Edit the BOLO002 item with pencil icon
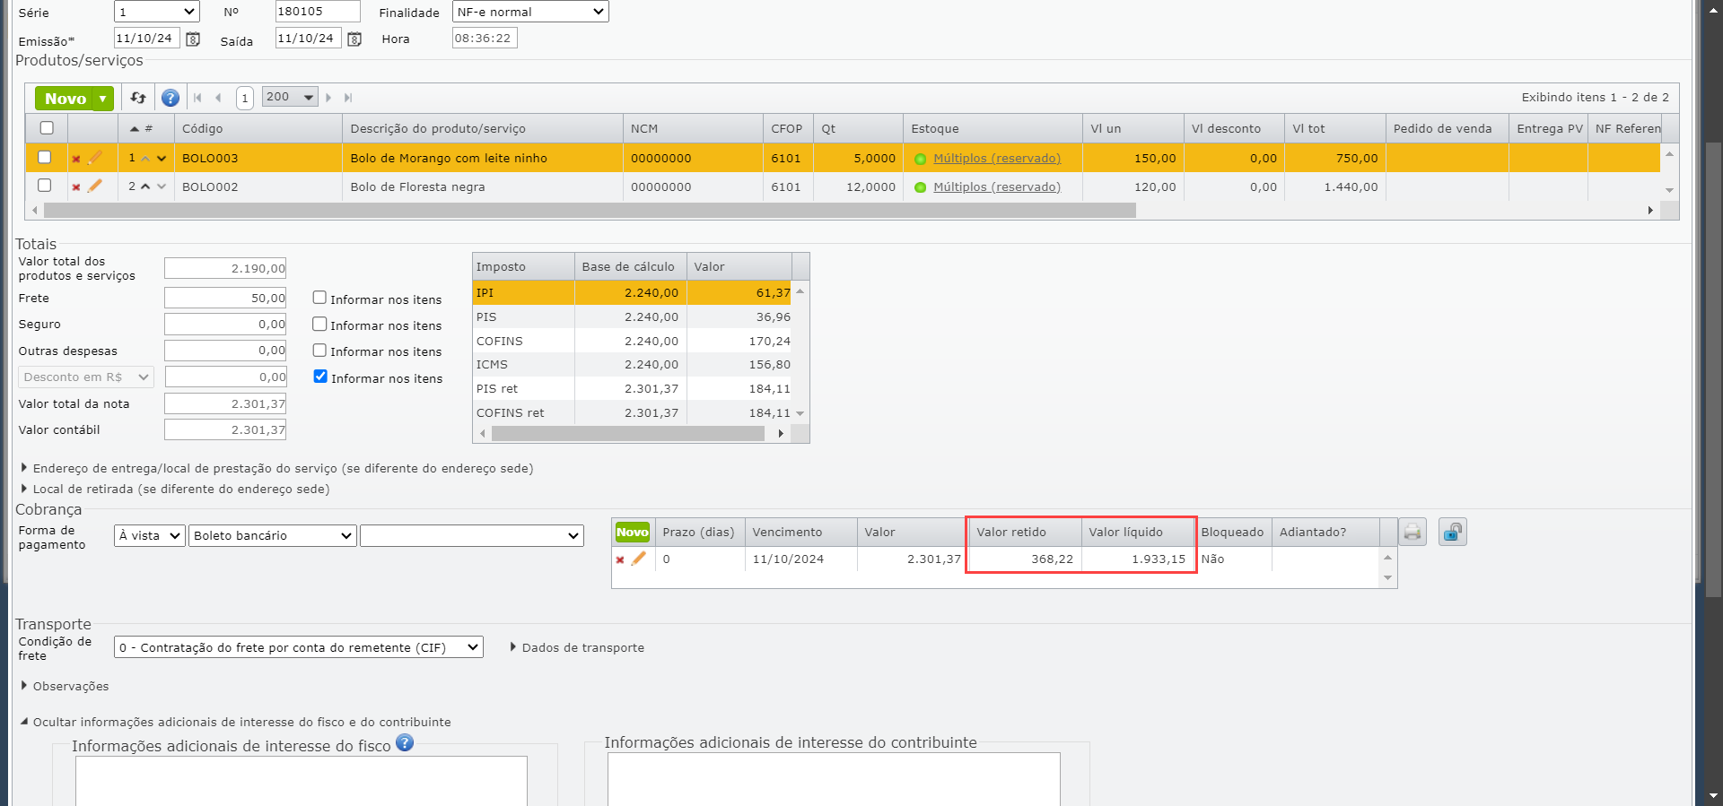Screen dimensions: 1723x806 pyautogui.click(x=95, y=186)
